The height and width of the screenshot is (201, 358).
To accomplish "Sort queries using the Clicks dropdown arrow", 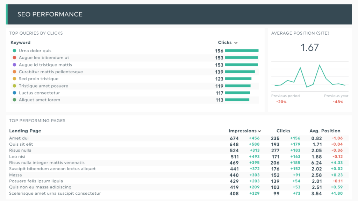I will pos(236,43).
